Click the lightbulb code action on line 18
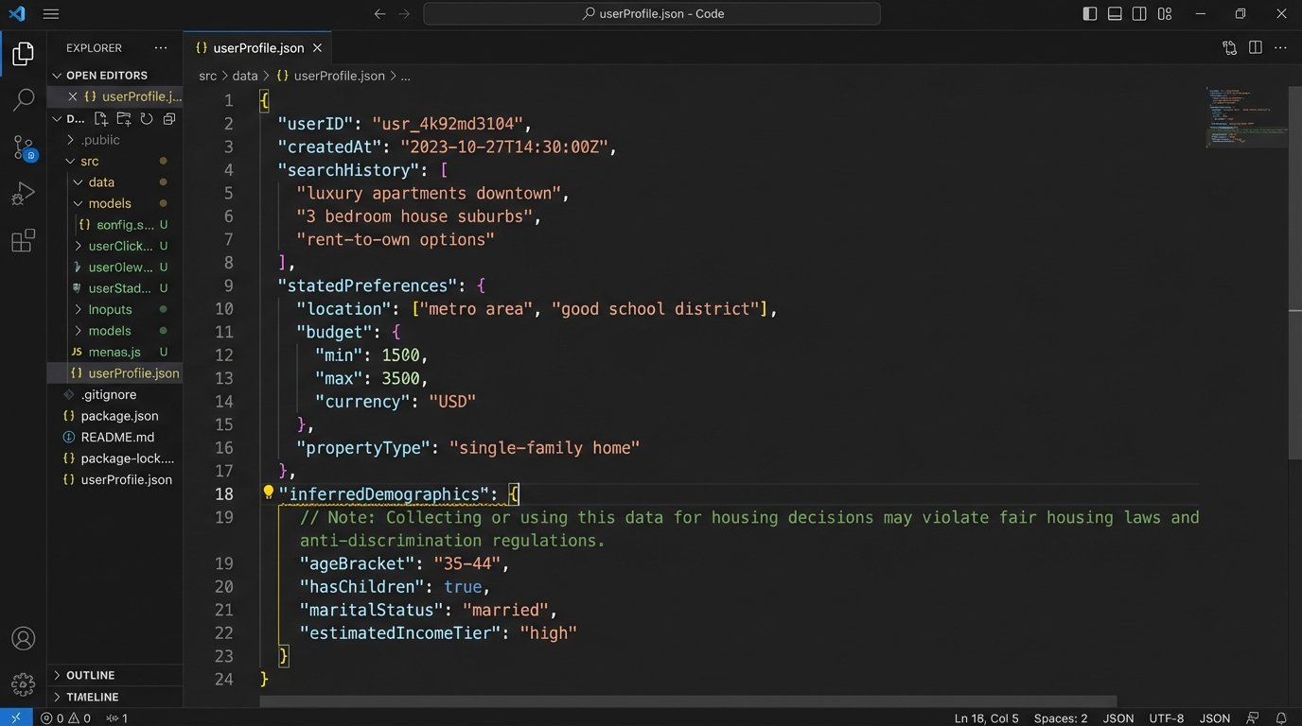The image size is (1302, 726). point(268,492)
